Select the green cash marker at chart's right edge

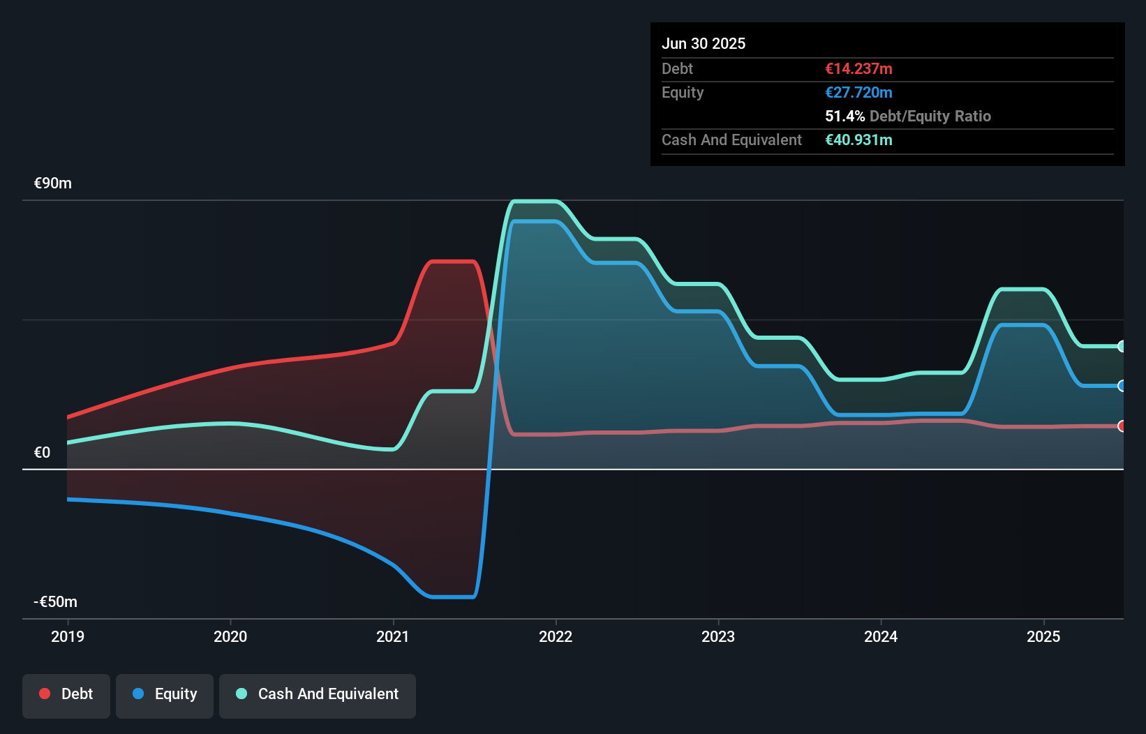(x=1122, y=346)
